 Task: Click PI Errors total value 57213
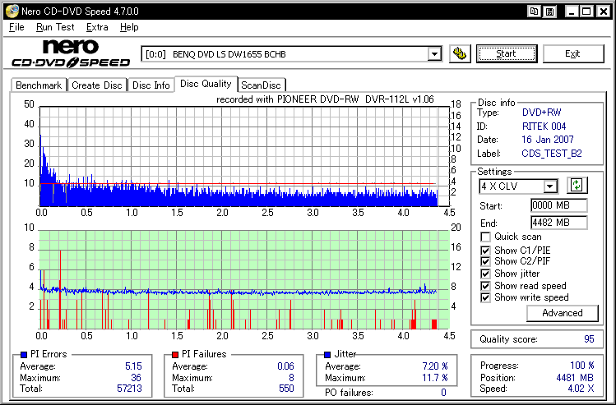coord(129,389)
